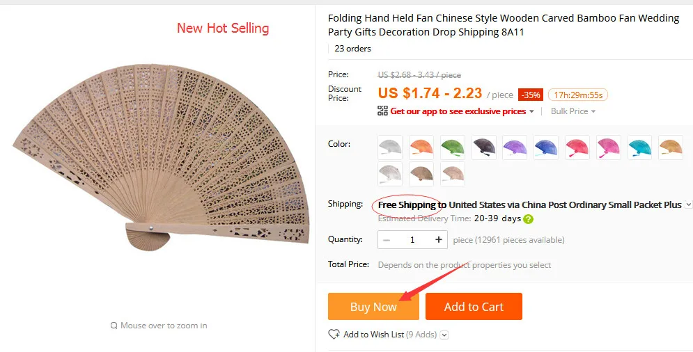
Task: Expand the exclusive app prices dropdown arrow
Action: coord(532,111)
